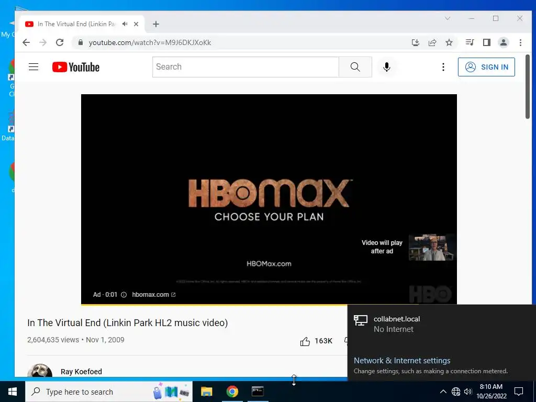Open the Command Prompt taskbar icon
The width and height of the screenshot is (536, 402).
tap(258, 392)
